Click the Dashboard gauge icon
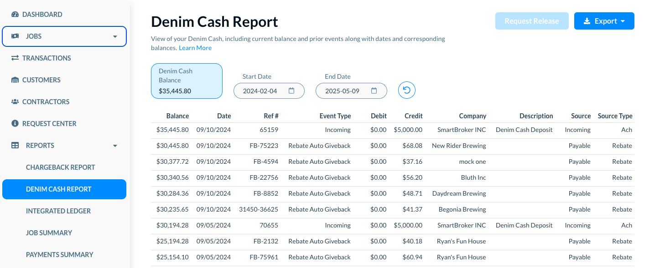Viewport: 649px width, 268px height. click(x=15, y=15)
